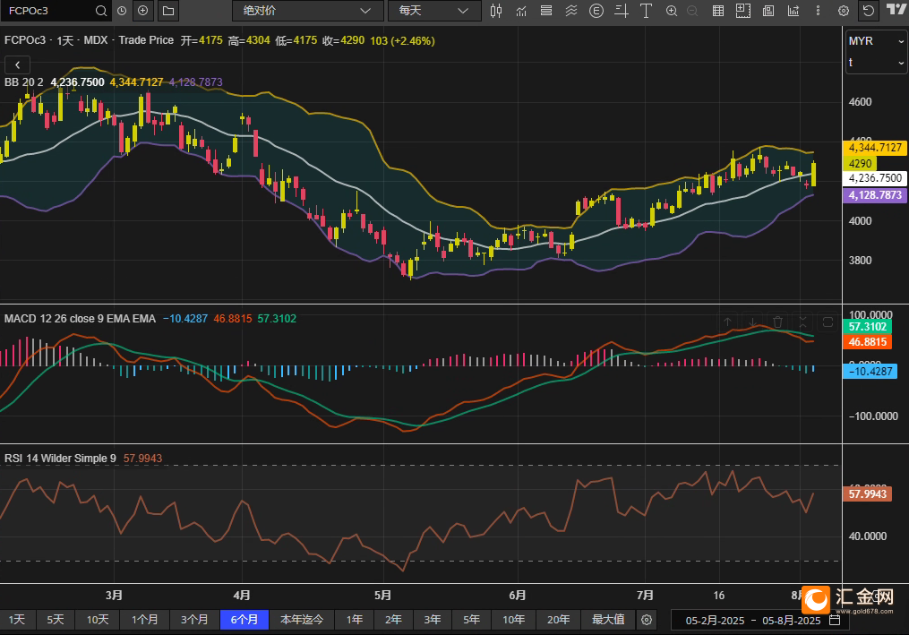909x635 pixels.
Task: Open the folder icon in top toolbar
Action: pos(167,11)
